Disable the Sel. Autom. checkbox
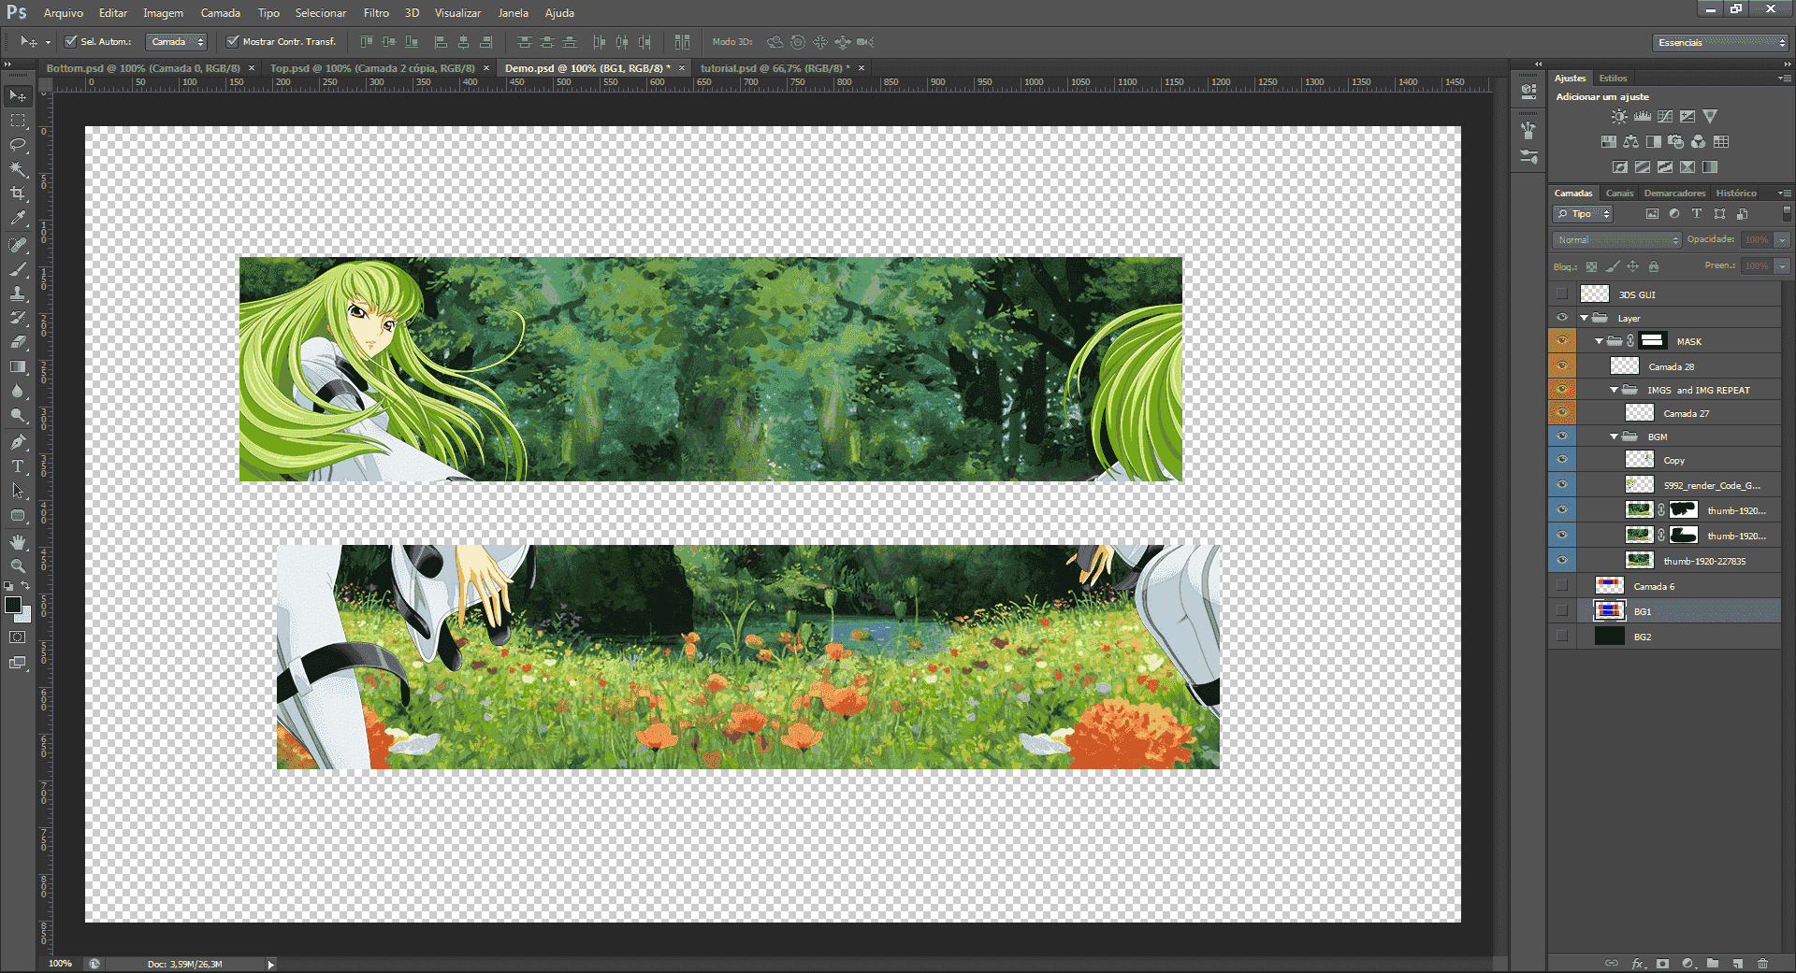 click(x=70, y=42)
